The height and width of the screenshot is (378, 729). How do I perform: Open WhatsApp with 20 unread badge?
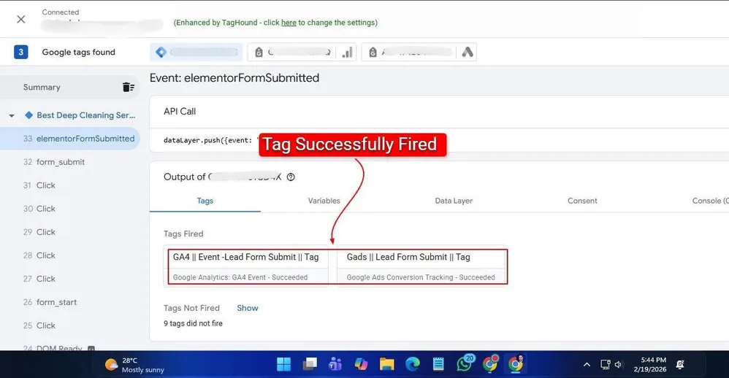coord(465,363)
